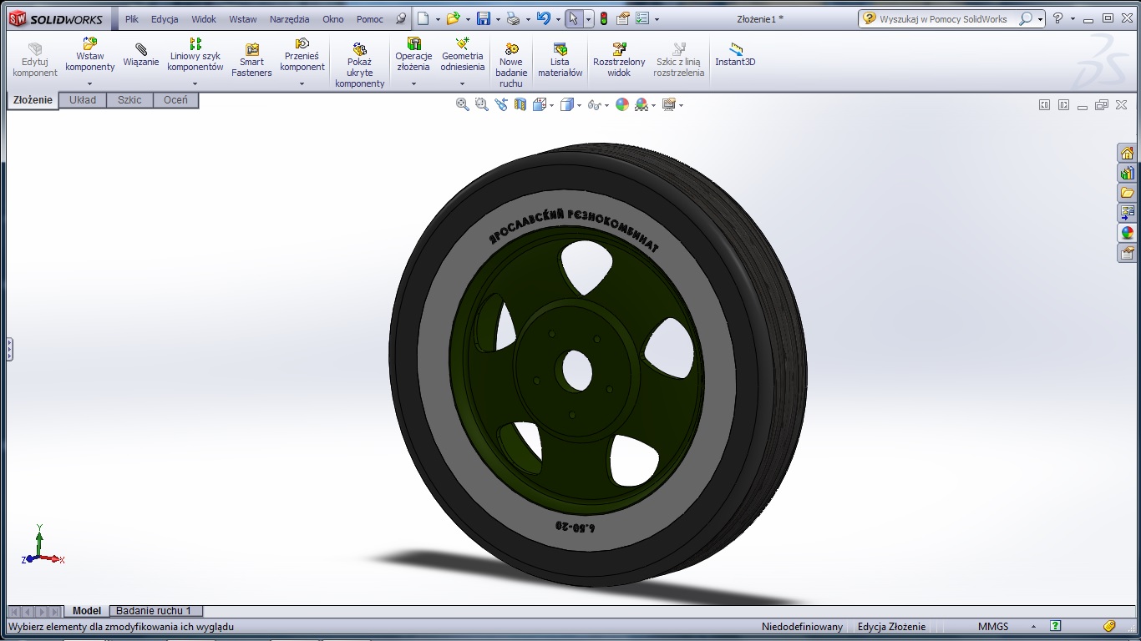Click Hide/Show items glasses icon
Image resolution: width=1141 pixels, height=641 pixels.
594,104
